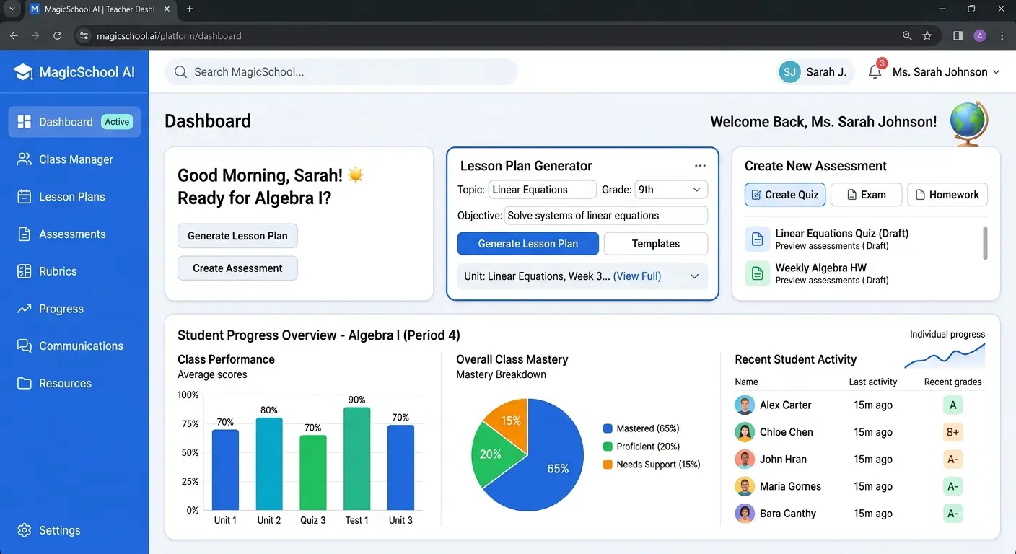This screenshot has height=554, width=1016.
Task: Open the Lesson Plan Generator options menu
Action: pos(700,165)
